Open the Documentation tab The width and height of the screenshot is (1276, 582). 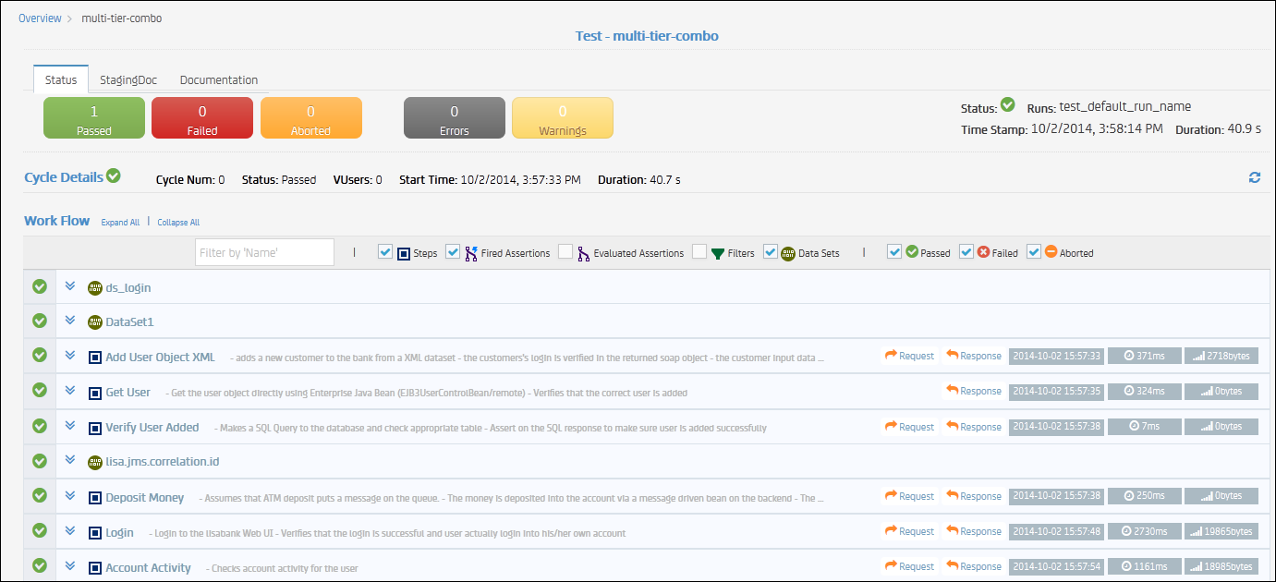[218, 79]
